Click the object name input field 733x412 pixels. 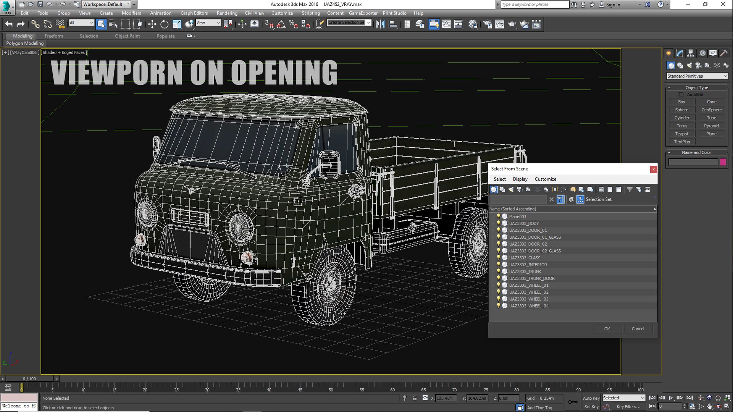[x=693, y=162]
